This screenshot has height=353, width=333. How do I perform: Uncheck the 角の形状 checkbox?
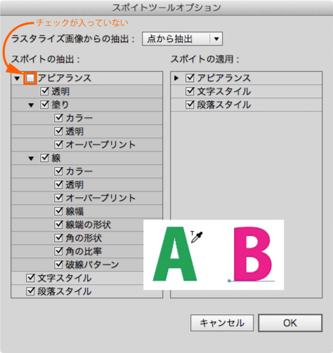point(58,238)
